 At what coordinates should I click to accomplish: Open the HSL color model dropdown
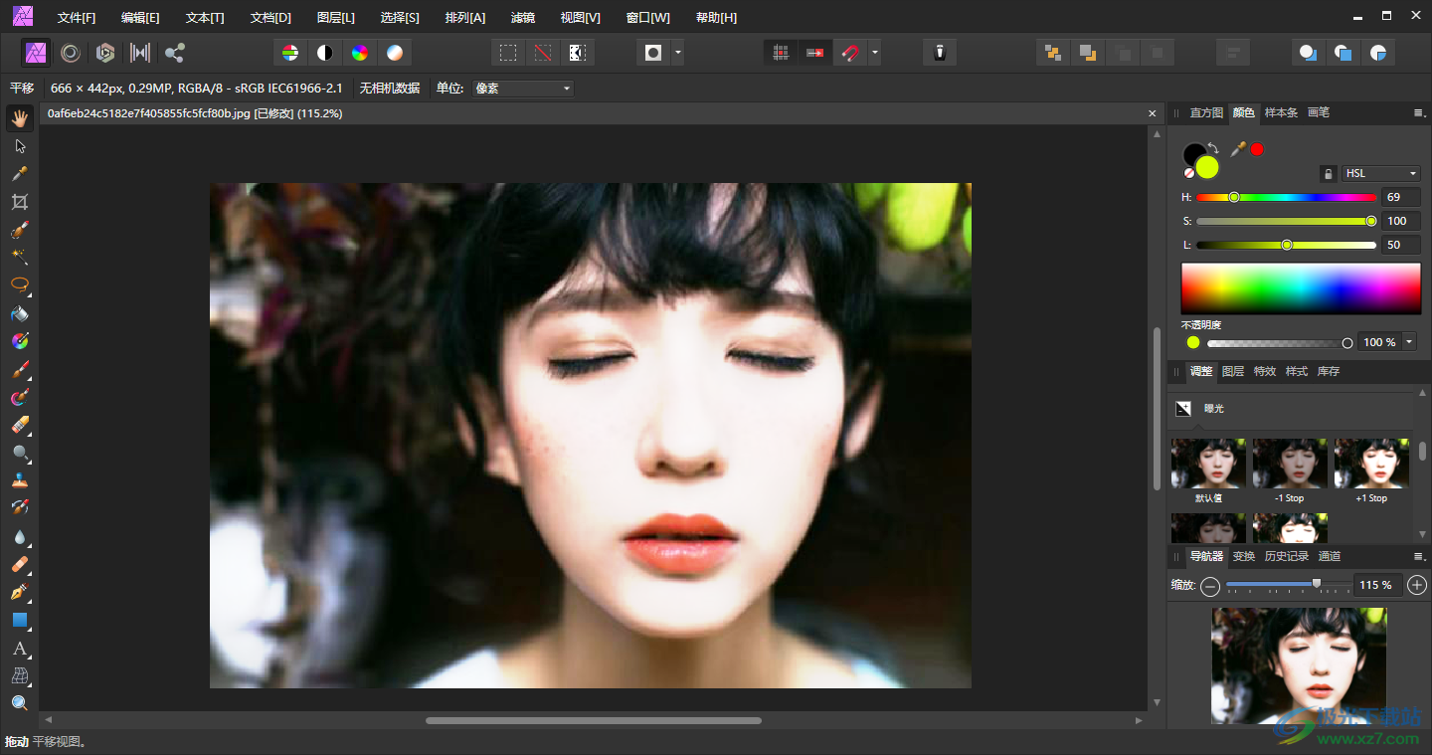point(1380,174)
